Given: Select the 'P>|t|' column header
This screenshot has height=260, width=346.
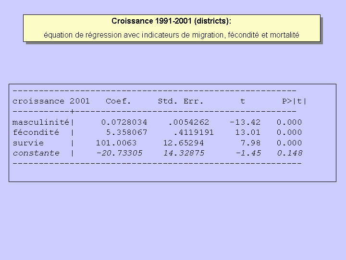Looking at the screenshot, I should pos(294,101).
